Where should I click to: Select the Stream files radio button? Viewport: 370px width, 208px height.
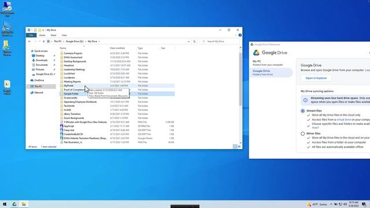303,111
